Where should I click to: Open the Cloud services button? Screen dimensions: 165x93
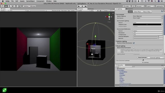[133, 6]
